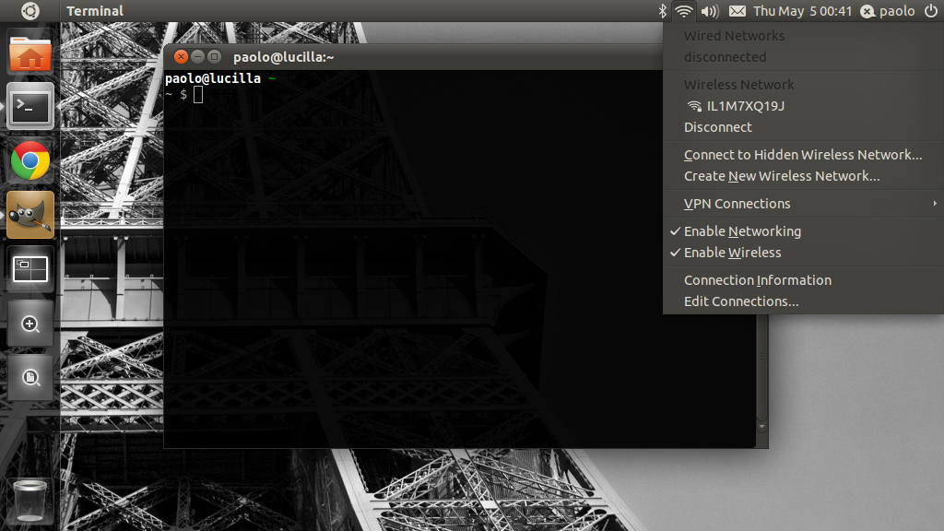Open the Files and Folders lens icon
The width and height of the screenshot is (944, 531).
[x=30, y=377]
